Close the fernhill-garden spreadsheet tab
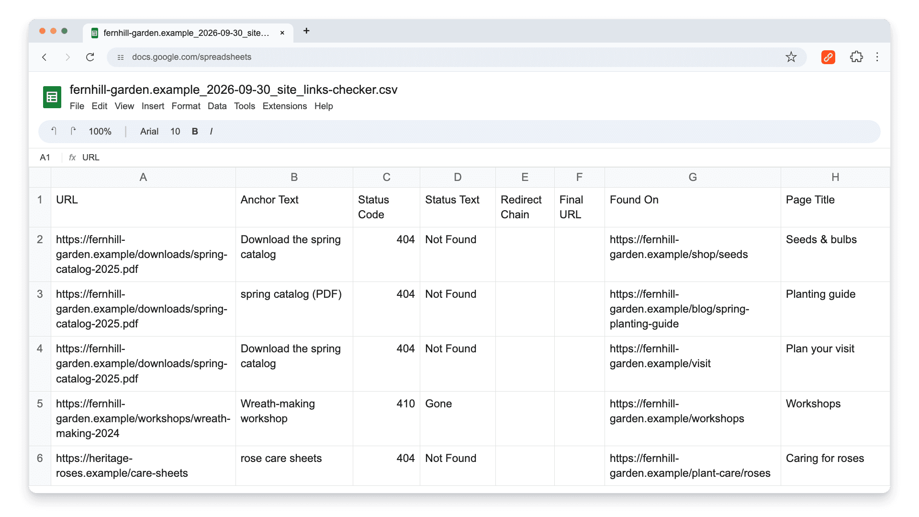Screen dimensions: 919x517 [x=282, y=33]
